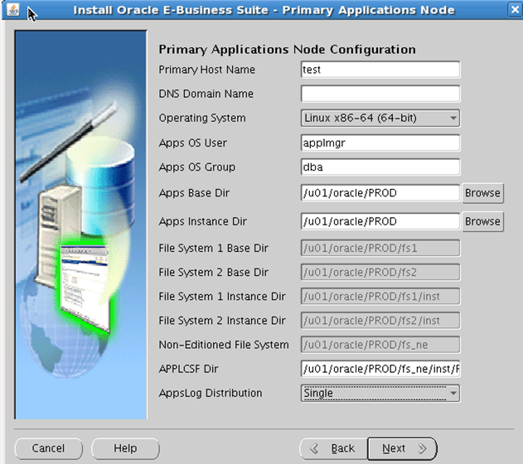523x464 pixels.
Task: Click the 'APPLCSF Dir' label
Action: click(188, 369)
